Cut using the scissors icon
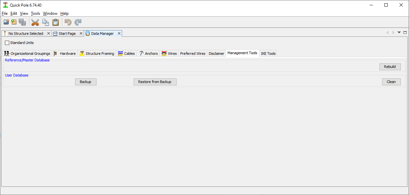Viewport: 409px width, 195px height. pyautogui.click(x=35, y=22)
